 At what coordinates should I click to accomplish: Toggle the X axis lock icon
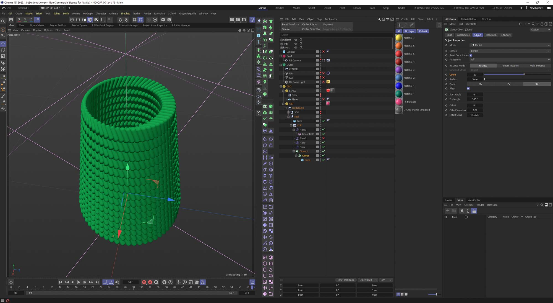[x=19, y=19]
